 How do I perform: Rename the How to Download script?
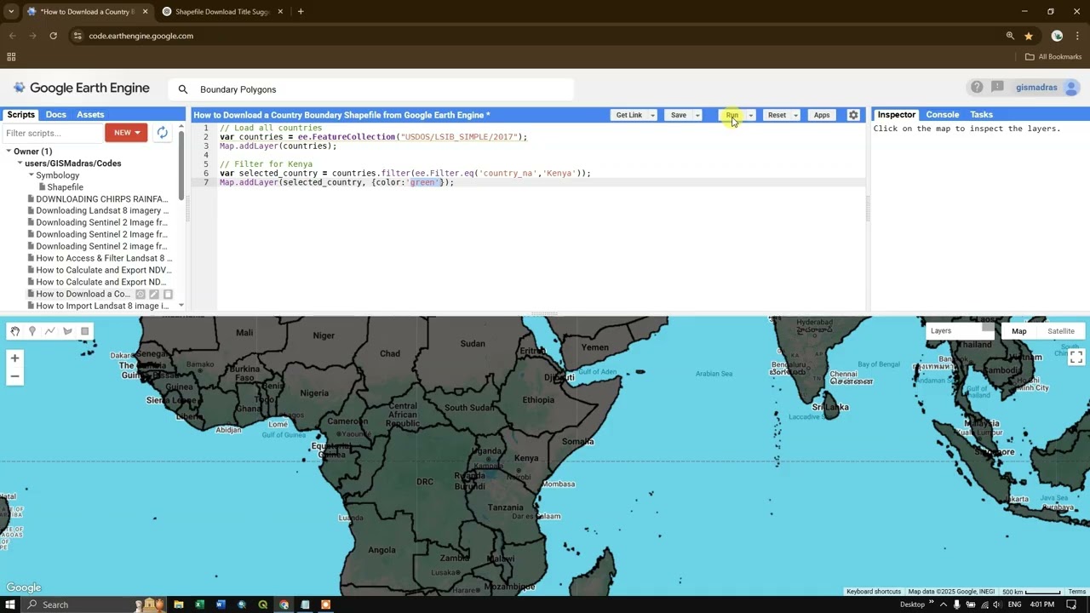pyautogui.click(x=154, y=295)
